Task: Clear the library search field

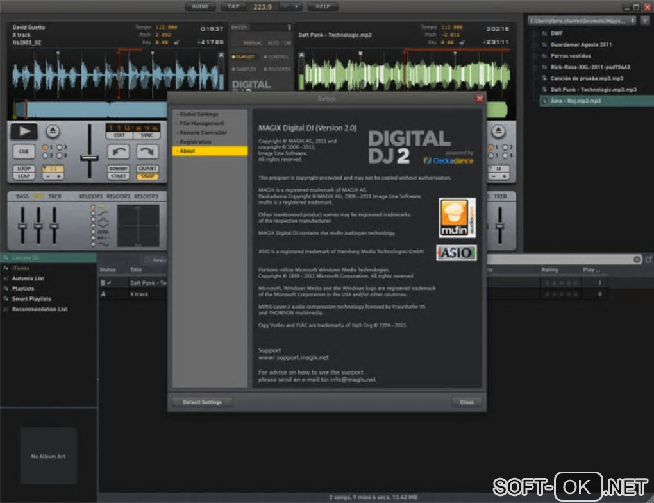Action: (637, 260)
